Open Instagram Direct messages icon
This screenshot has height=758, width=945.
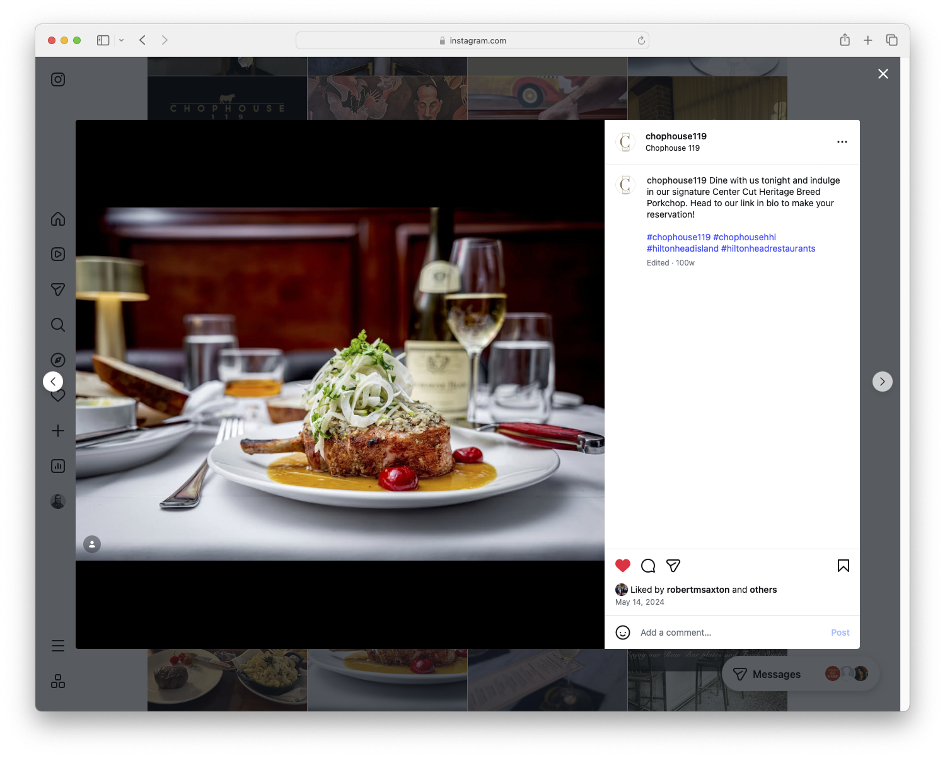tap(57, 289)
